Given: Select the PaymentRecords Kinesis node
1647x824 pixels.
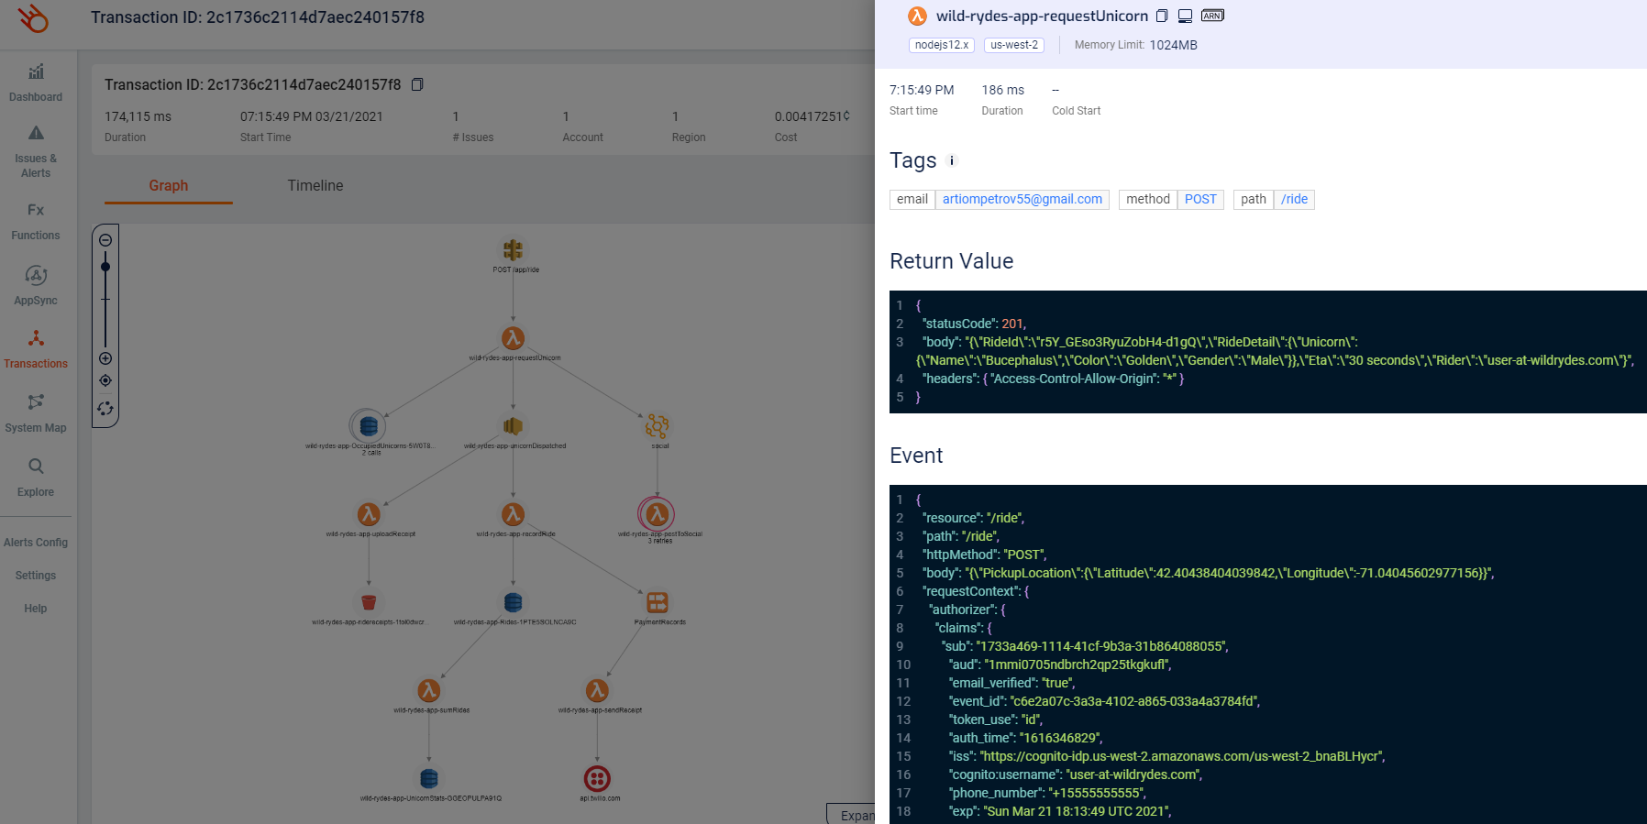Looking at the screenshot, I should coord(657,602).
